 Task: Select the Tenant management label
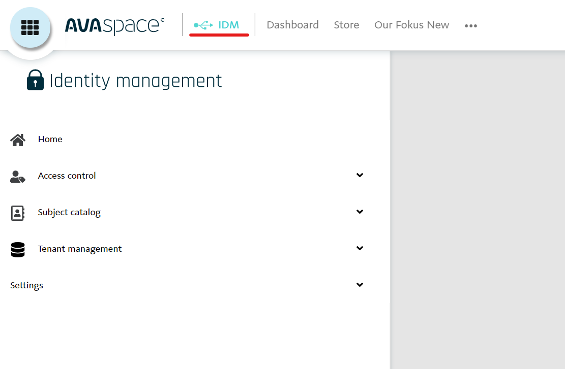(80, 249)
